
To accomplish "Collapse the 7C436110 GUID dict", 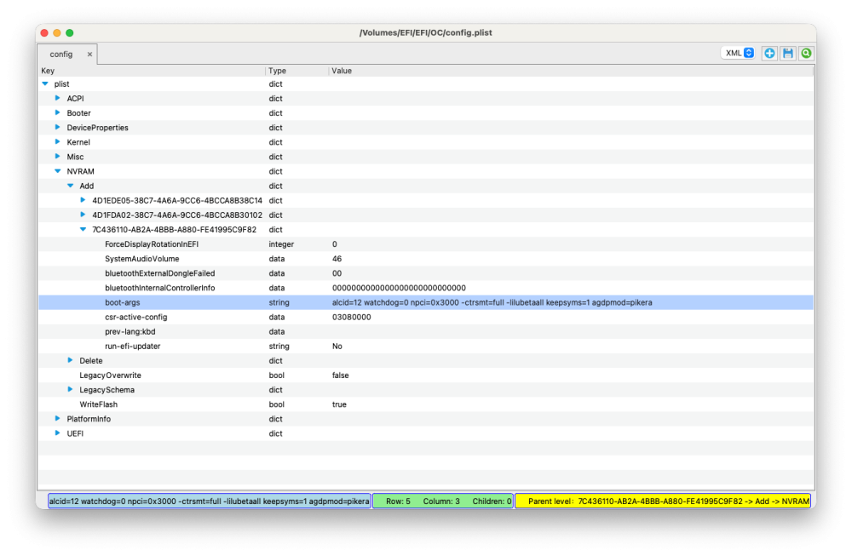I will [x=83, y=229].
